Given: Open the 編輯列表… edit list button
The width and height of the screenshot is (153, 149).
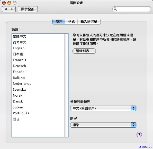Looking at the screenshot, I should tap(84, 51).
